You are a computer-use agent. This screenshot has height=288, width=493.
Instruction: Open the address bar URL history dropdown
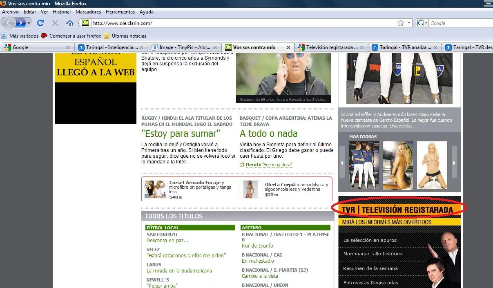coord(409,23)
